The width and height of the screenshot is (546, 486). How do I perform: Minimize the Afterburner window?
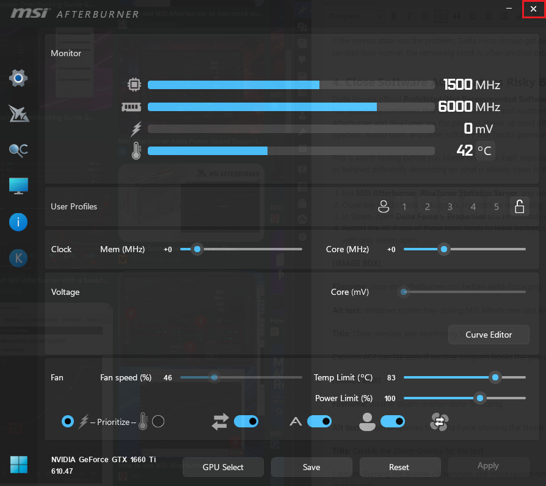click(509, 9)
